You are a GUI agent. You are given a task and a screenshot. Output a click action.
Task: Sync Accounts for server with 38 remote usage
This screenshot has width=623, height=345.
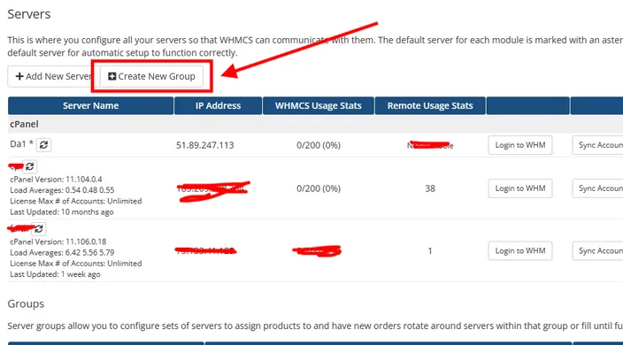[x=597, y=188]
